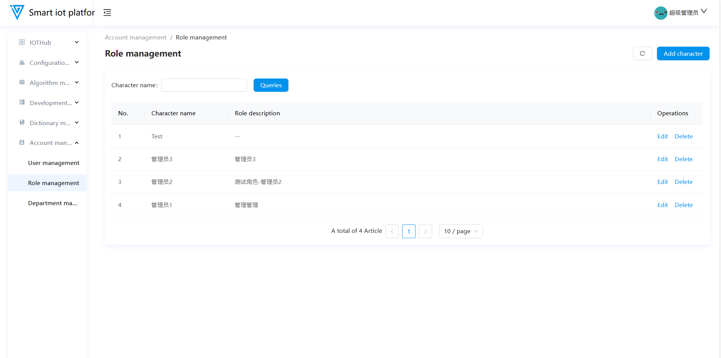This screenshot has width=721, height=358.
Task: Click the Add character button
Action: [x=683, y=53]
